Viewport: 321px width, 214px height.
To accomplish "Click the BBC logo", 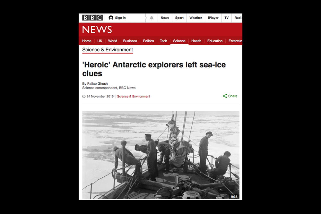I will 92,18.
